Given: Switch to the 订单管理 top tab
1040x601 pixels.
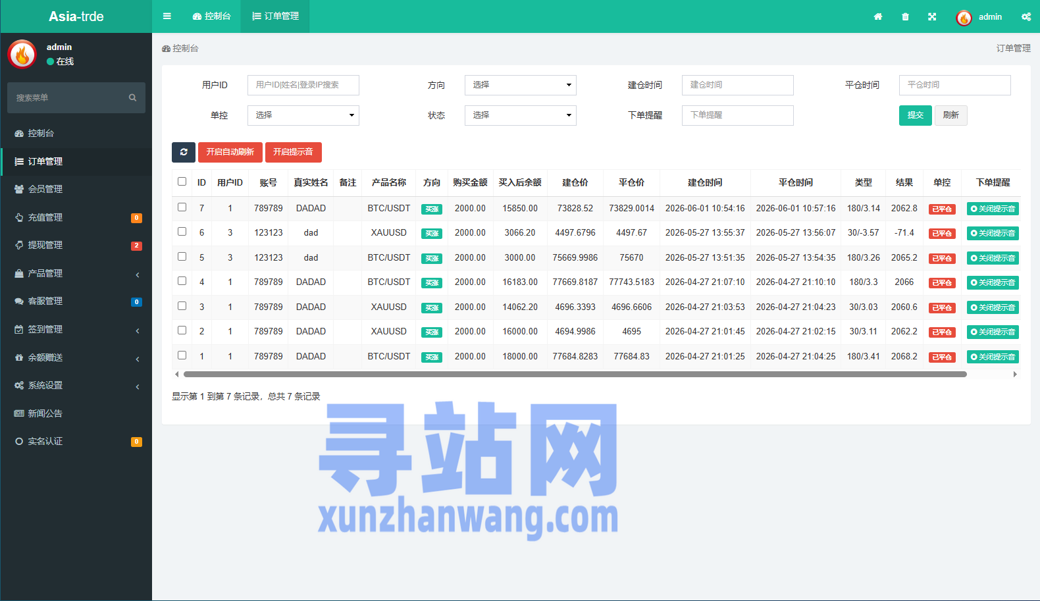Looking at the screenshot, I should [275, 16].
